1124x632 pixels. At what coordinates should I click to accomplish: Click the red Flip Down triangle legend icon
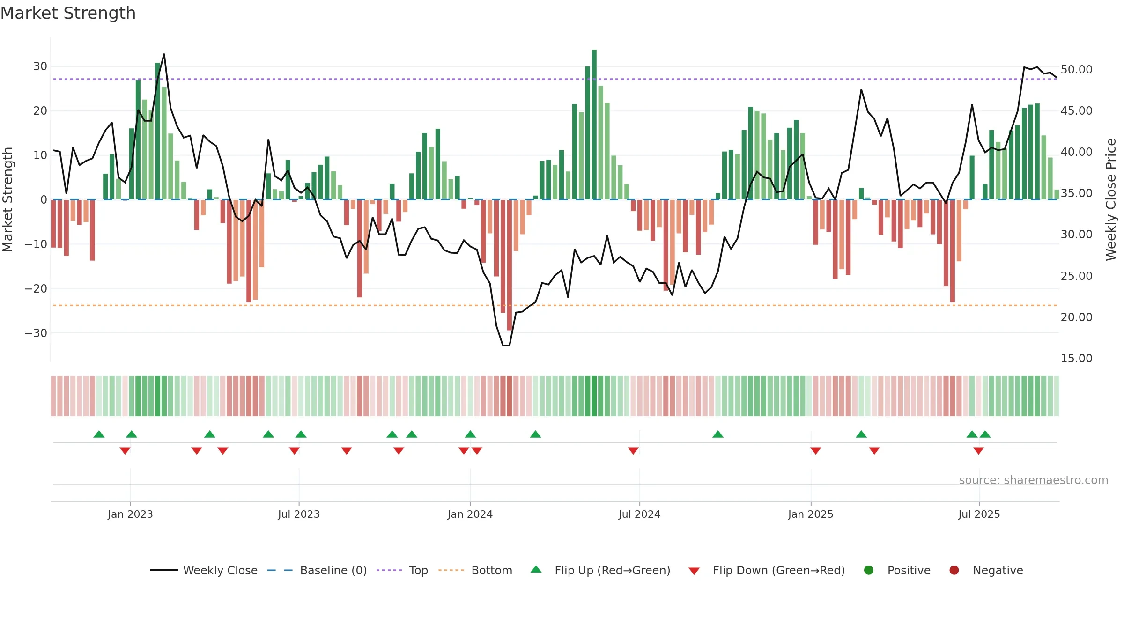(694, 571)
